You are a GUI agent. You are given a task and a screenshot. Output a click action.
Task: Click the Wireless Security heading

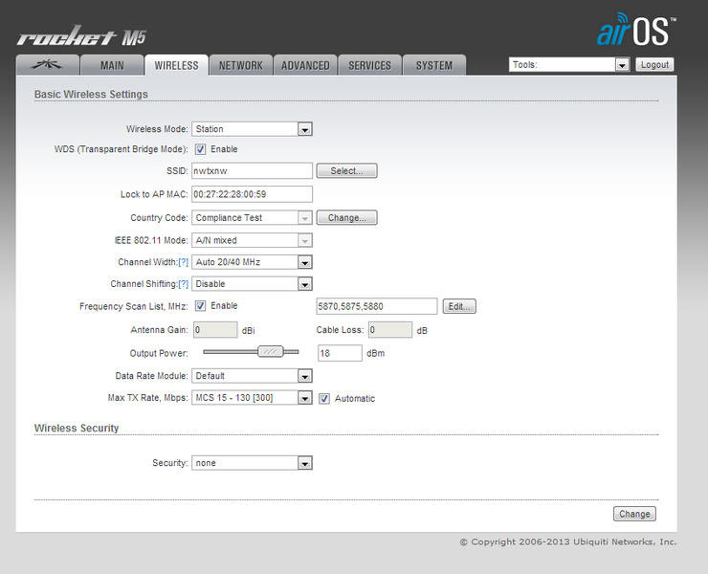pos(77,428)
